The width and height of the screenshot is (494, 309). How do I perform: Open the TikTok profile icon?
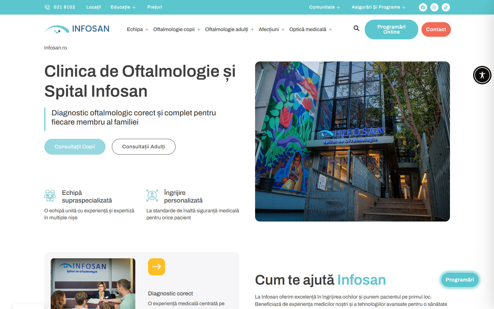tap(446, 7)
